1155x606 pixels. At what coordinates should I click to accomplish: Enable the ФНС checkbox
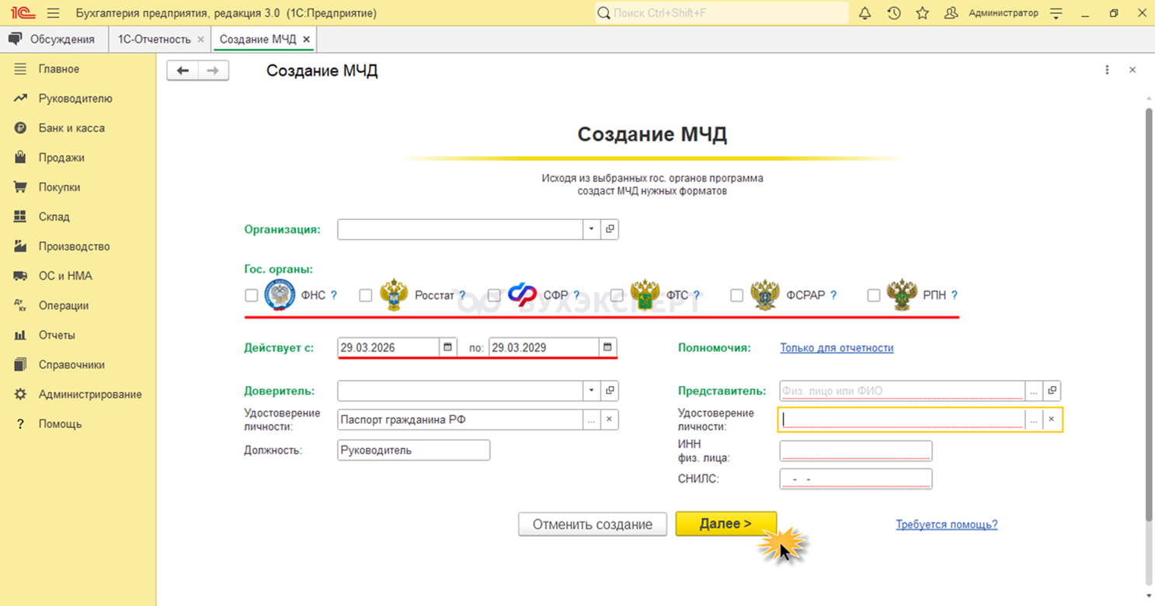pos(251,295)
